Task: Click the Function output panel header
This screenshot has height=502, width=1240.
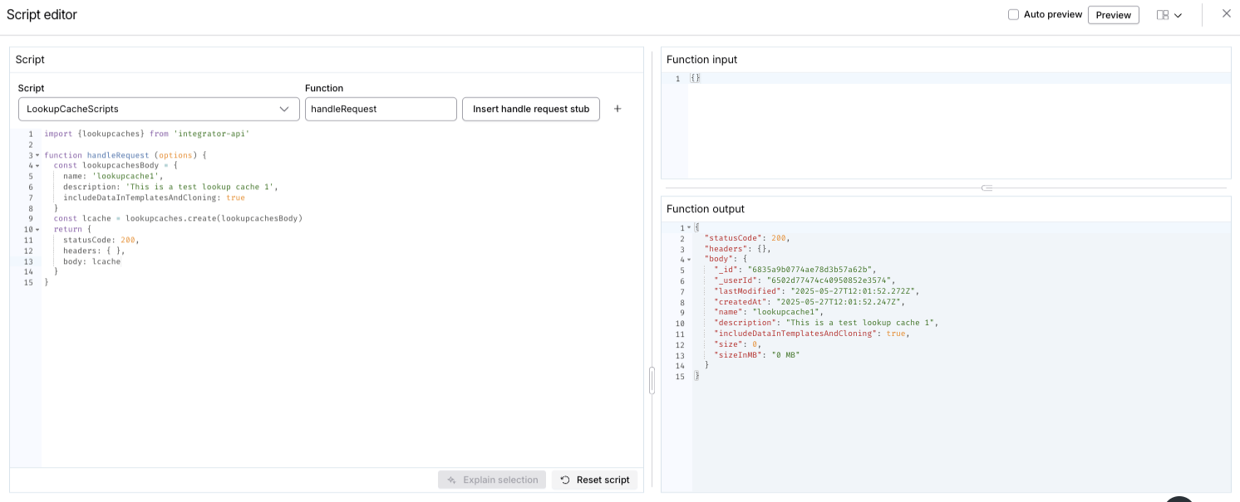Action: click(x=706, y=209)
